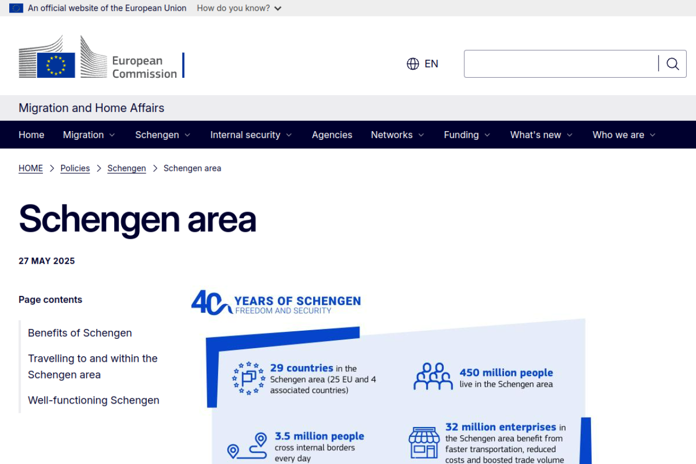Focus the site search input field
Image resolution: width=696 pixels, height=464 pixels.
pos(561,64)
